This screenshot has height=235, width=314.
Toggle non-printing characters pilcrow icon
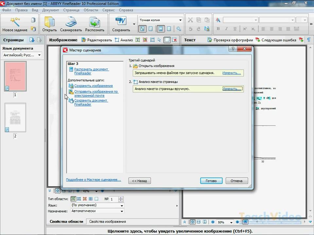pyautogui.click(x=309, y=40)
